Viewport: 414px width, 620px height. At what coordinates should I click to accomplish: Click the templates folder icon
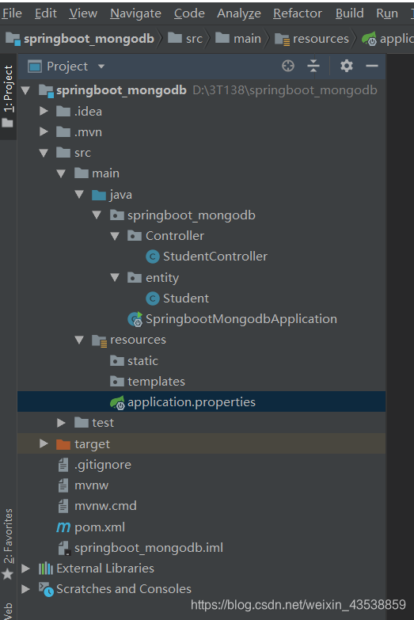pyautogui.click(x=116, y=381)
